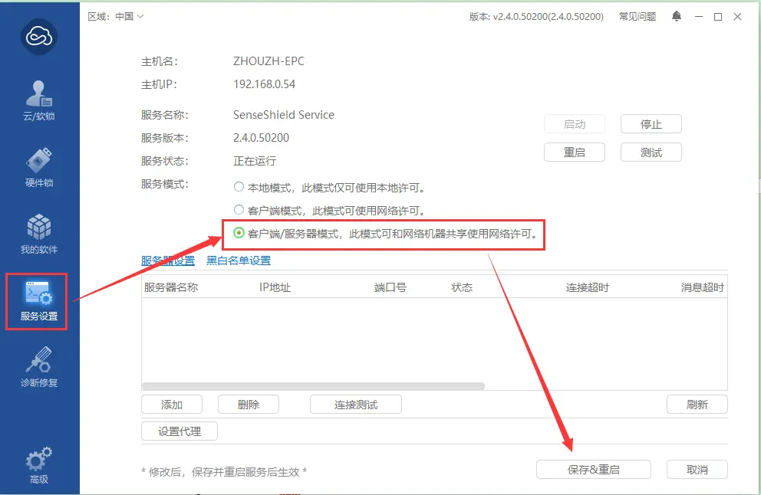The image size is (761, 495).
Task: Click the 停止 service button
Action: 651,124
